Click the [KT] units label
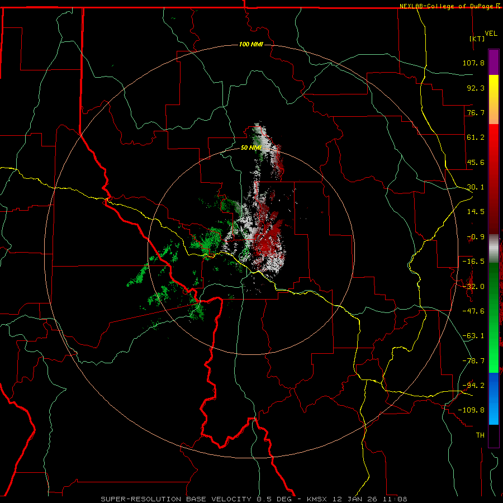 click(x=477, y=39)
